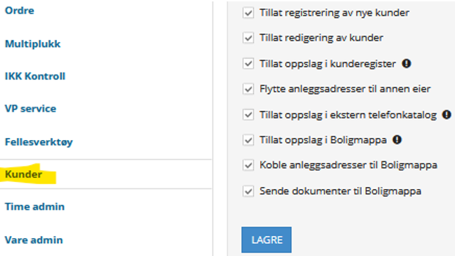
Task: Open IKK Kontroll section
Action: pos(35,76)
